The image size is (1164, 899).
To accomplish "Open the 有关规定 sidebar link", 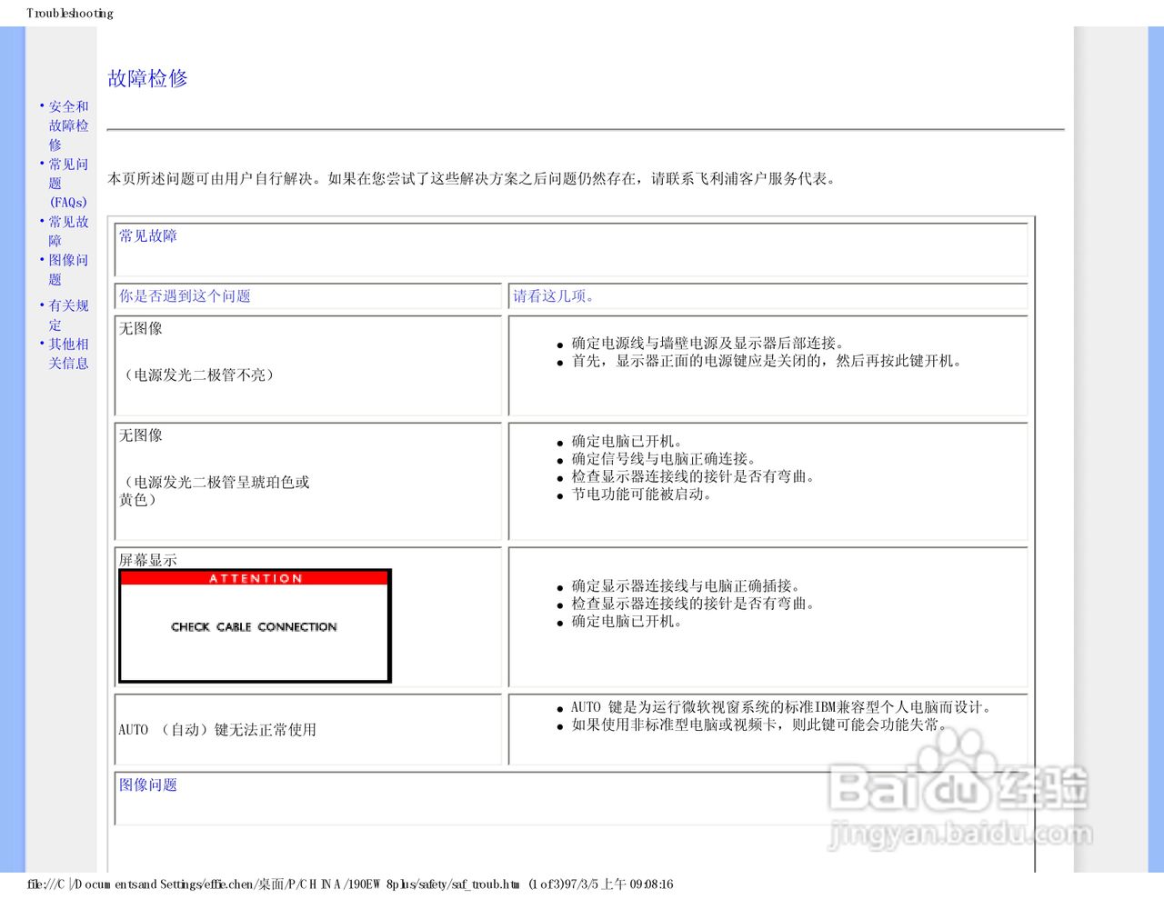I will point(68,315).
